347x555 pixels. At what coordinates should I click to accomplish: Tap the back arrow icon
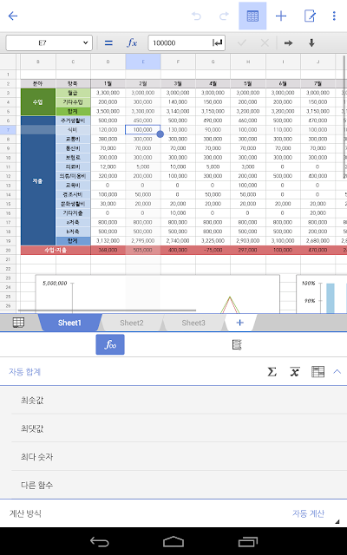pos(13,16)
